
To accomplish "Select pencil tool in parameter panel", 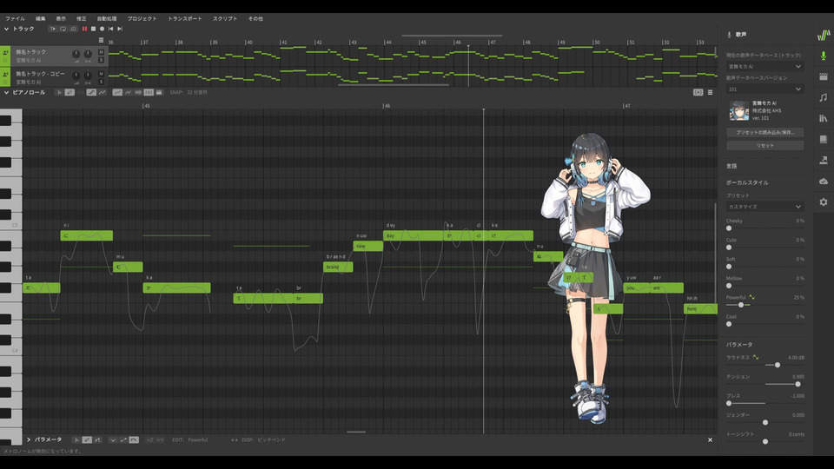I will [87, 439].
